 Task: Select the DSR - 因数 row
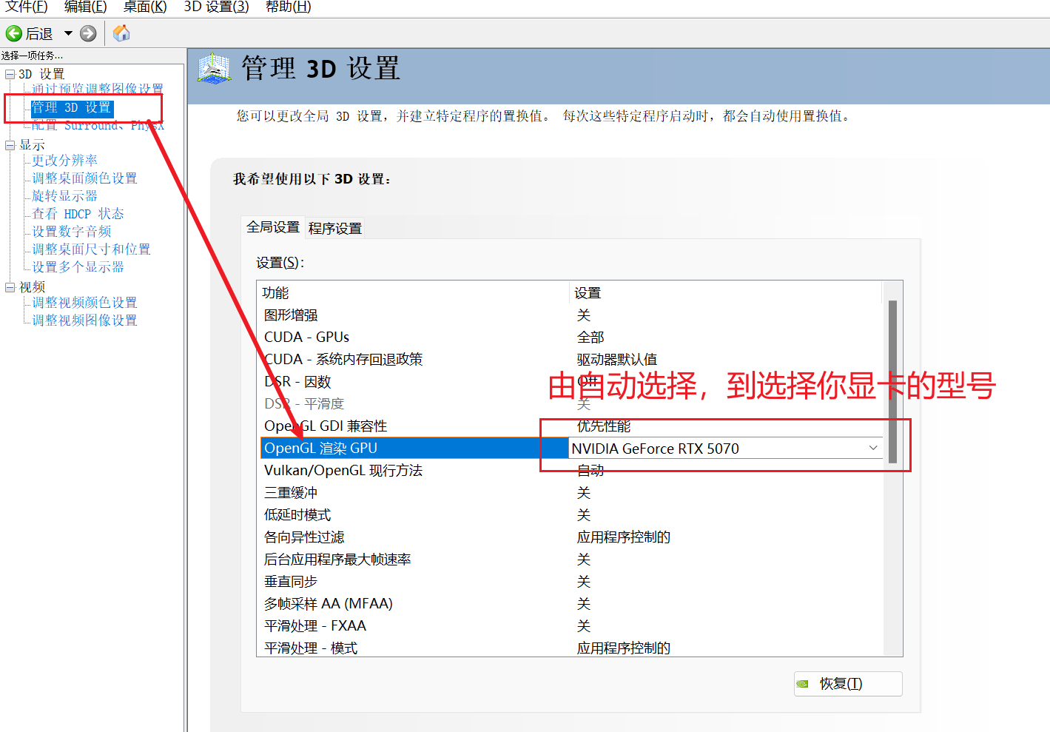pos(570,381)
